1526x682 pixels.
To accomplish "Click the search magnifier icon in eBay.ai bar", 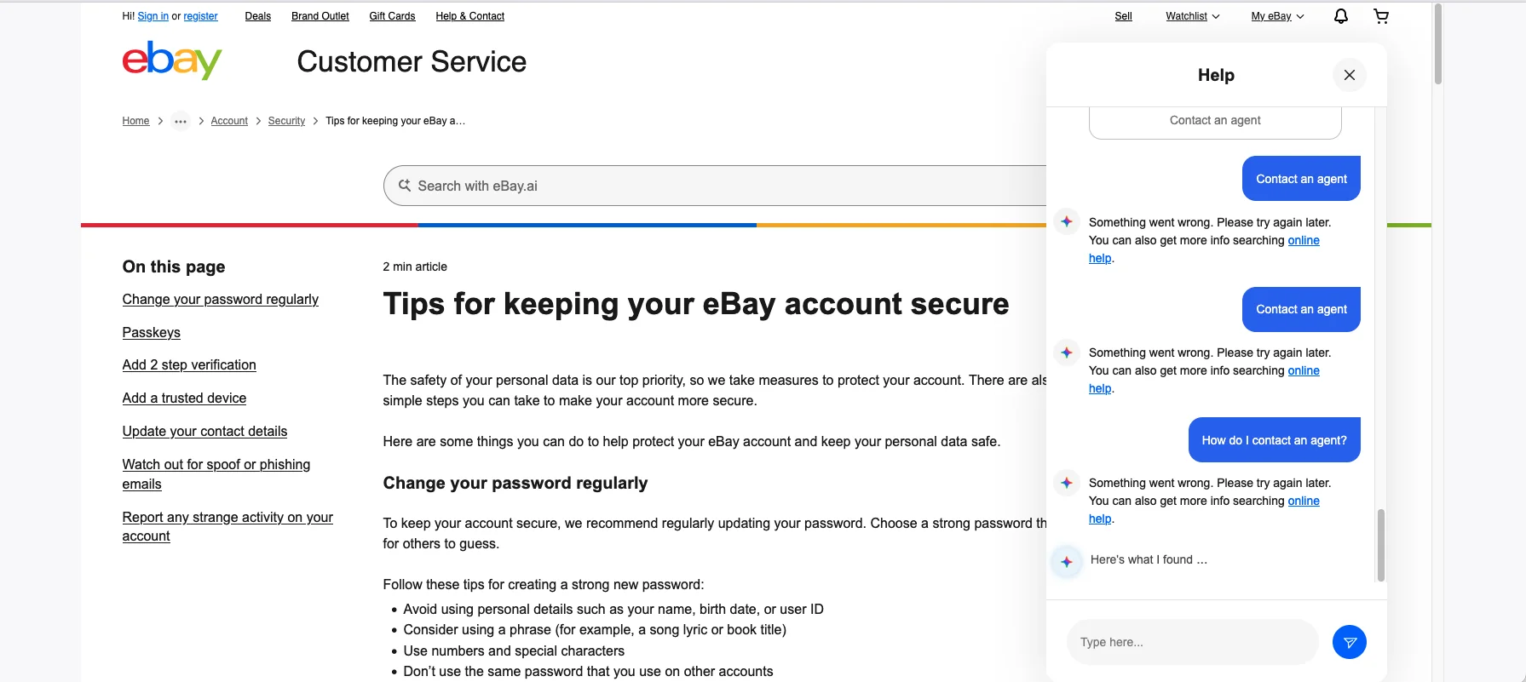I will click(405, 186).
